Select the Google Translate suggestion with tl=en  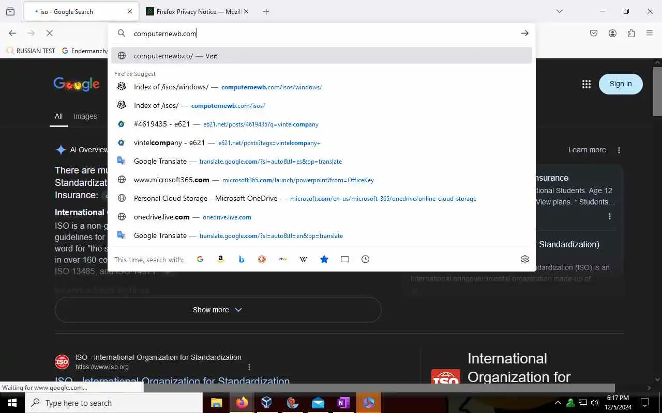pos(322,235)
